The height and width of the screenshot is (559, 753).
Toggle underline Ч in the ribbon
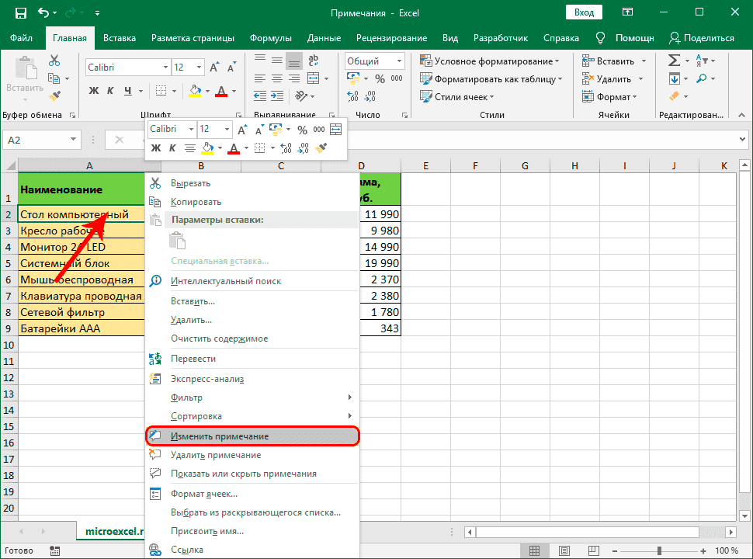(128, 91)
